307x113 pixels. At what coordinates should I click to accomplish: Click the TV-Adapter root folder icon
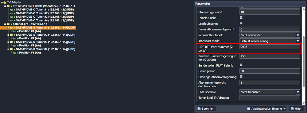pyautogui.click(x=5, y=2)
